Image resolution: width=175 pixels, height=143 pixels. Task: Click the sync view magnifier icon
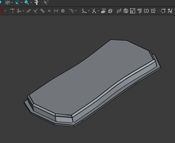tap(27, 3)
